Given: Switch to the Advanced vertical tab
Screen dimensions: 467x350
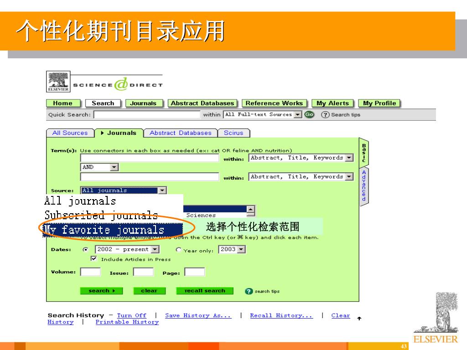Looking at the screenshot, I should (363, 186).
